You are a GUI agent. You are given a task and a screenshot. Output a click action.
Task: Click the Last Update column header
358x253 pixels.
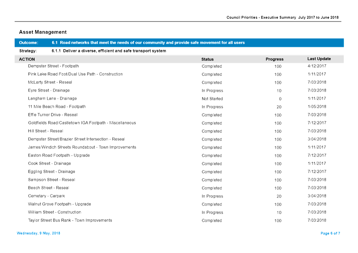pyautogui.click(x=319, y=59)
